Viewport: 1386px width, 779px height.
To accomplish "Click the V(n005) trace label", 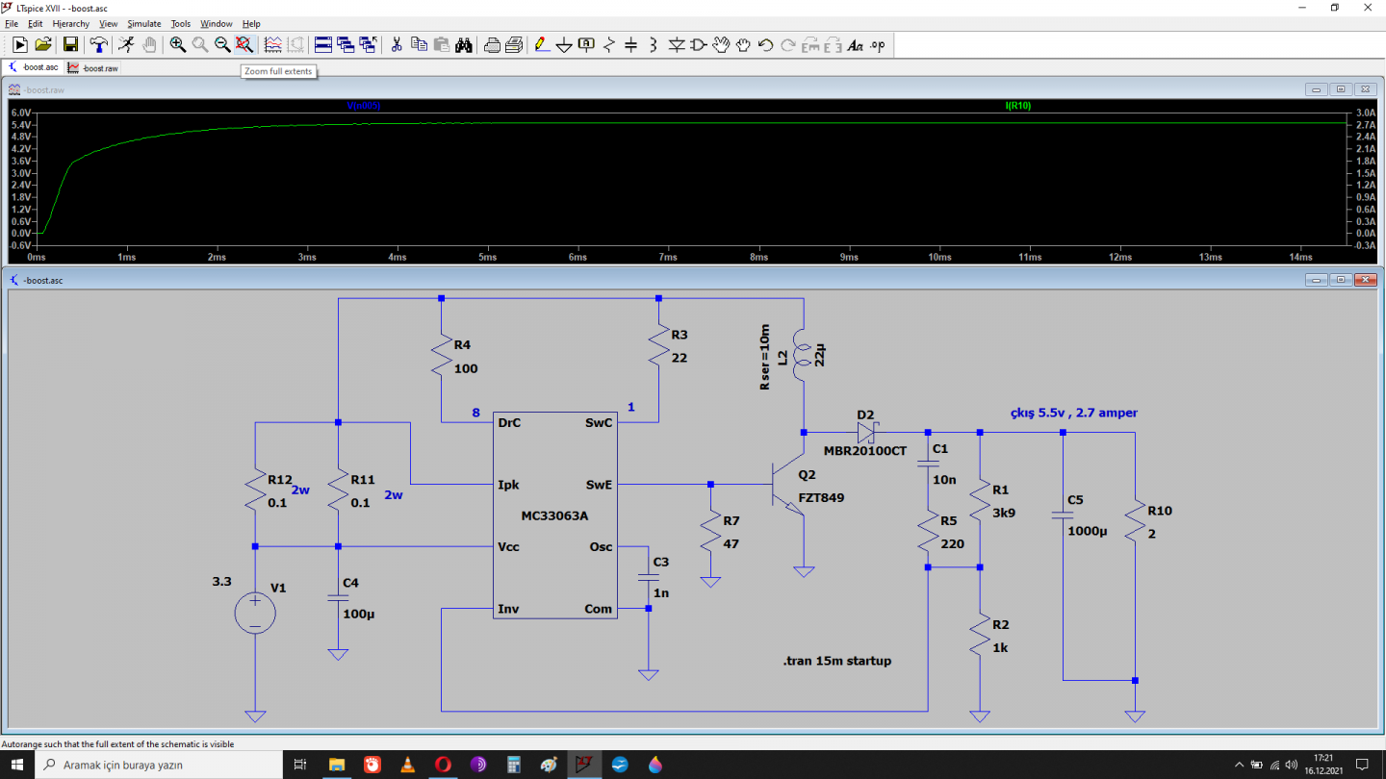I will [x=364, y=106].
